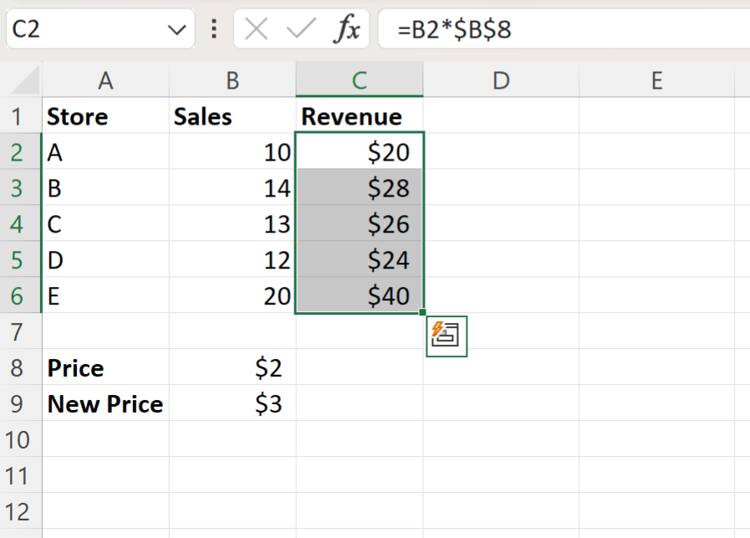The height and width of the screenshot is (538, 750).
Task: Click the revenue cell $24
Action: [360, 260]
